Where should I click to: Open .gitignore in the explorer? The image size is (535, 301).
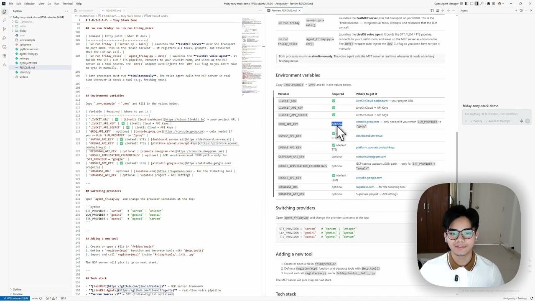tap(25, 45)
